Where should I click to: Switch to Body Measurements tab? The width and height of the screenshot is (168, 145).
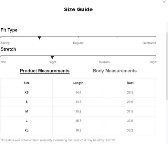(115, 71)
